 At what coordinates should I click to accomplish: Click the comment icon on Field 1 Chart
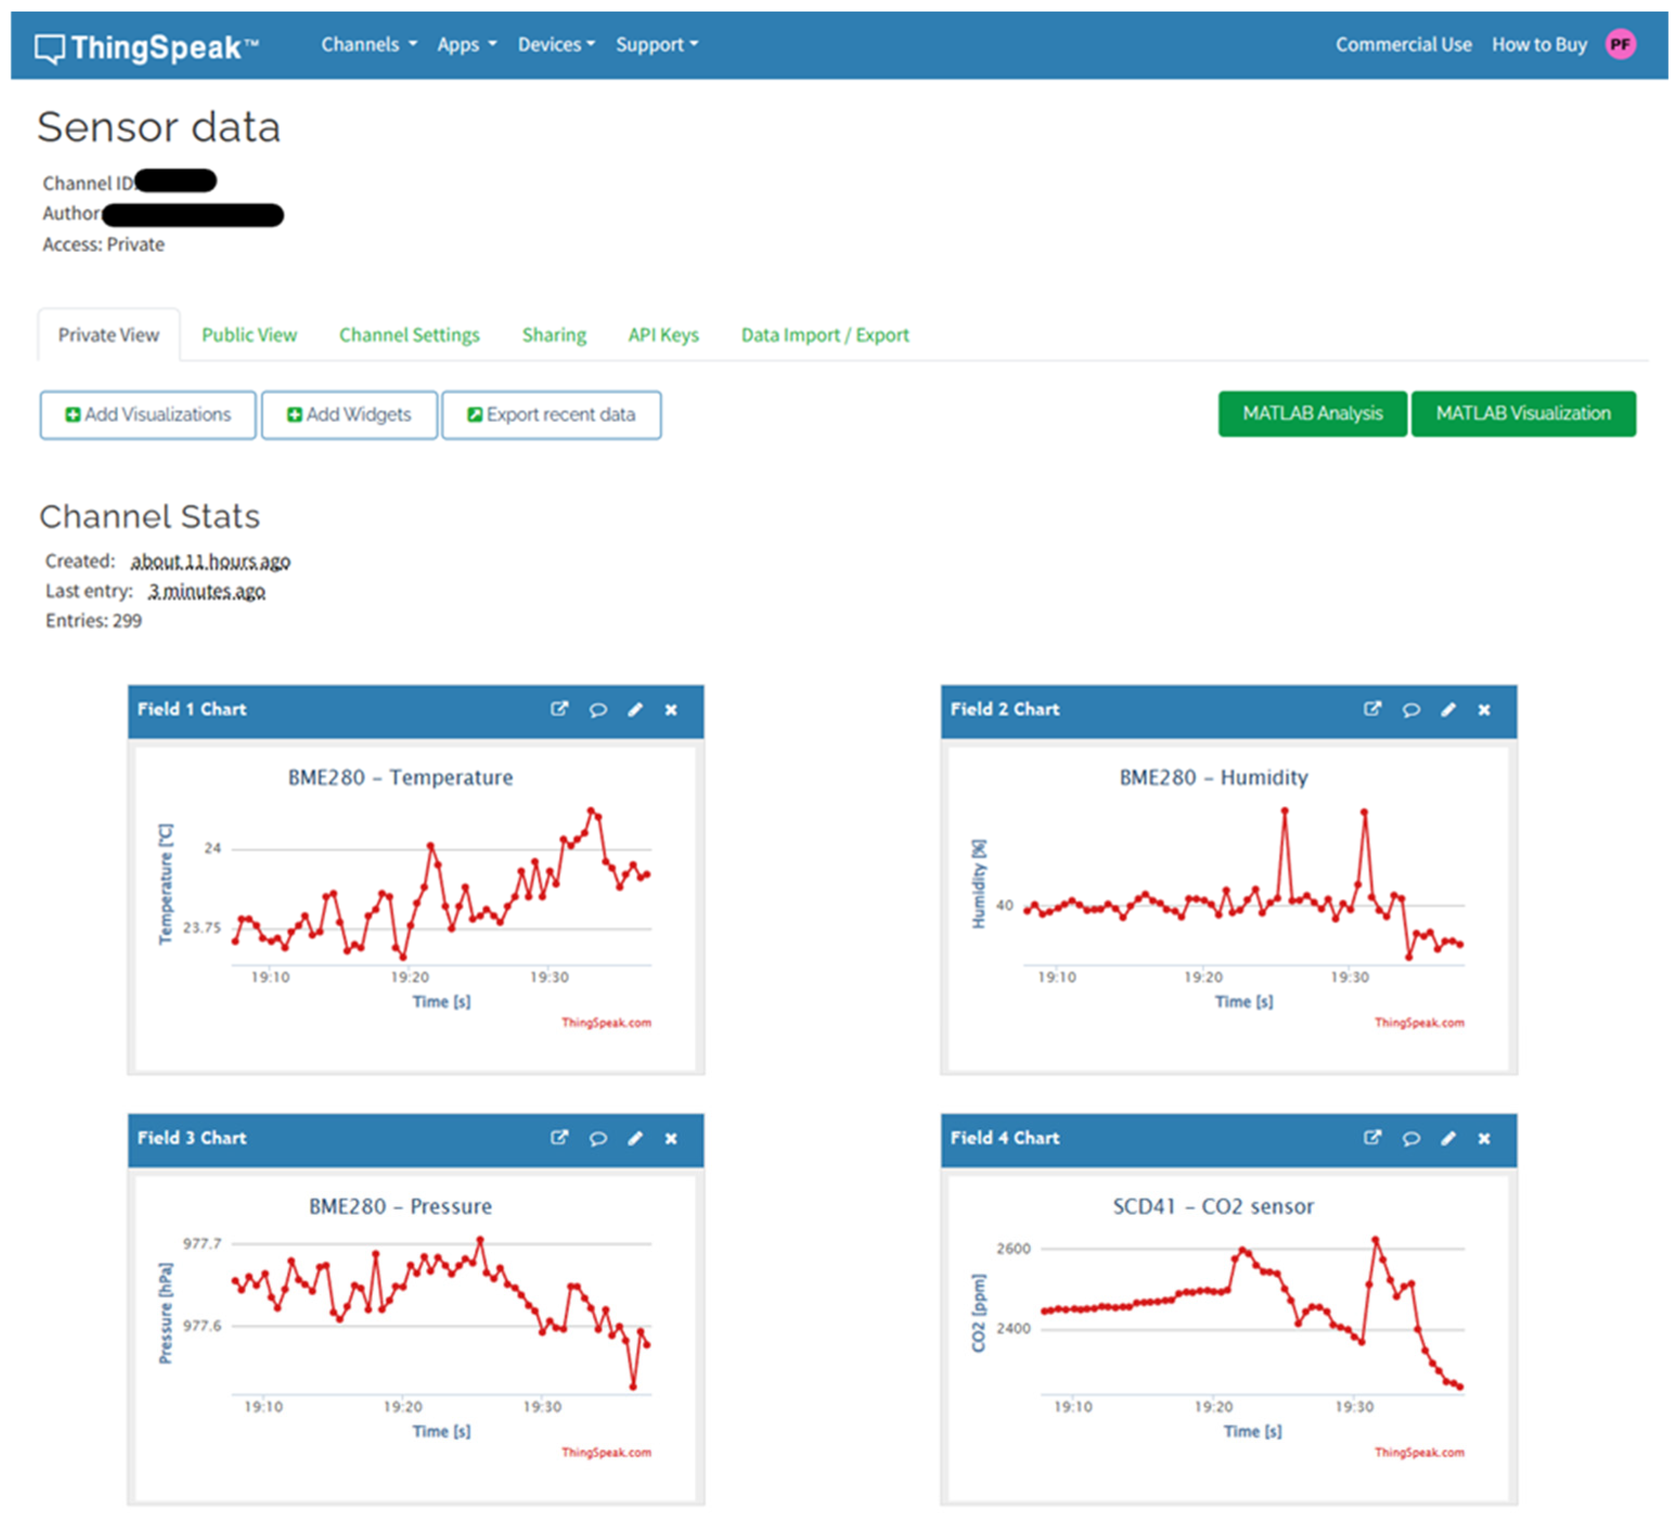tap(598, 710)
